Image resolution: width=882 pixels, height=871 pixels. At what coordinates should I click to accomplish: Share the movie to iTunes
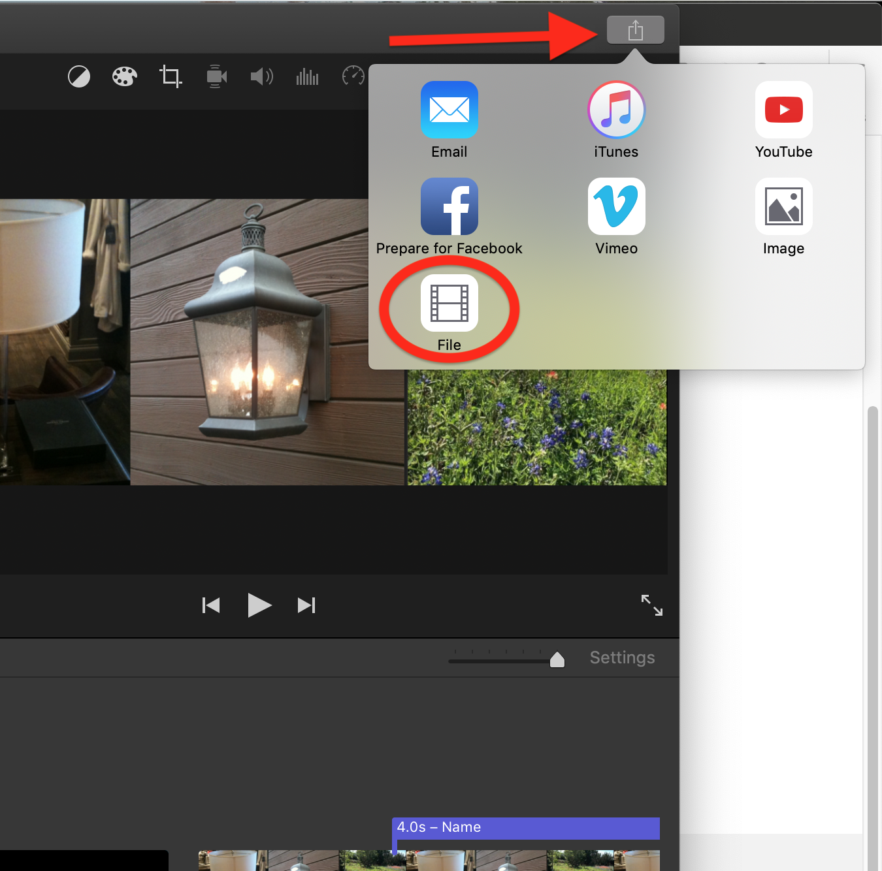[x=616, y=120]
